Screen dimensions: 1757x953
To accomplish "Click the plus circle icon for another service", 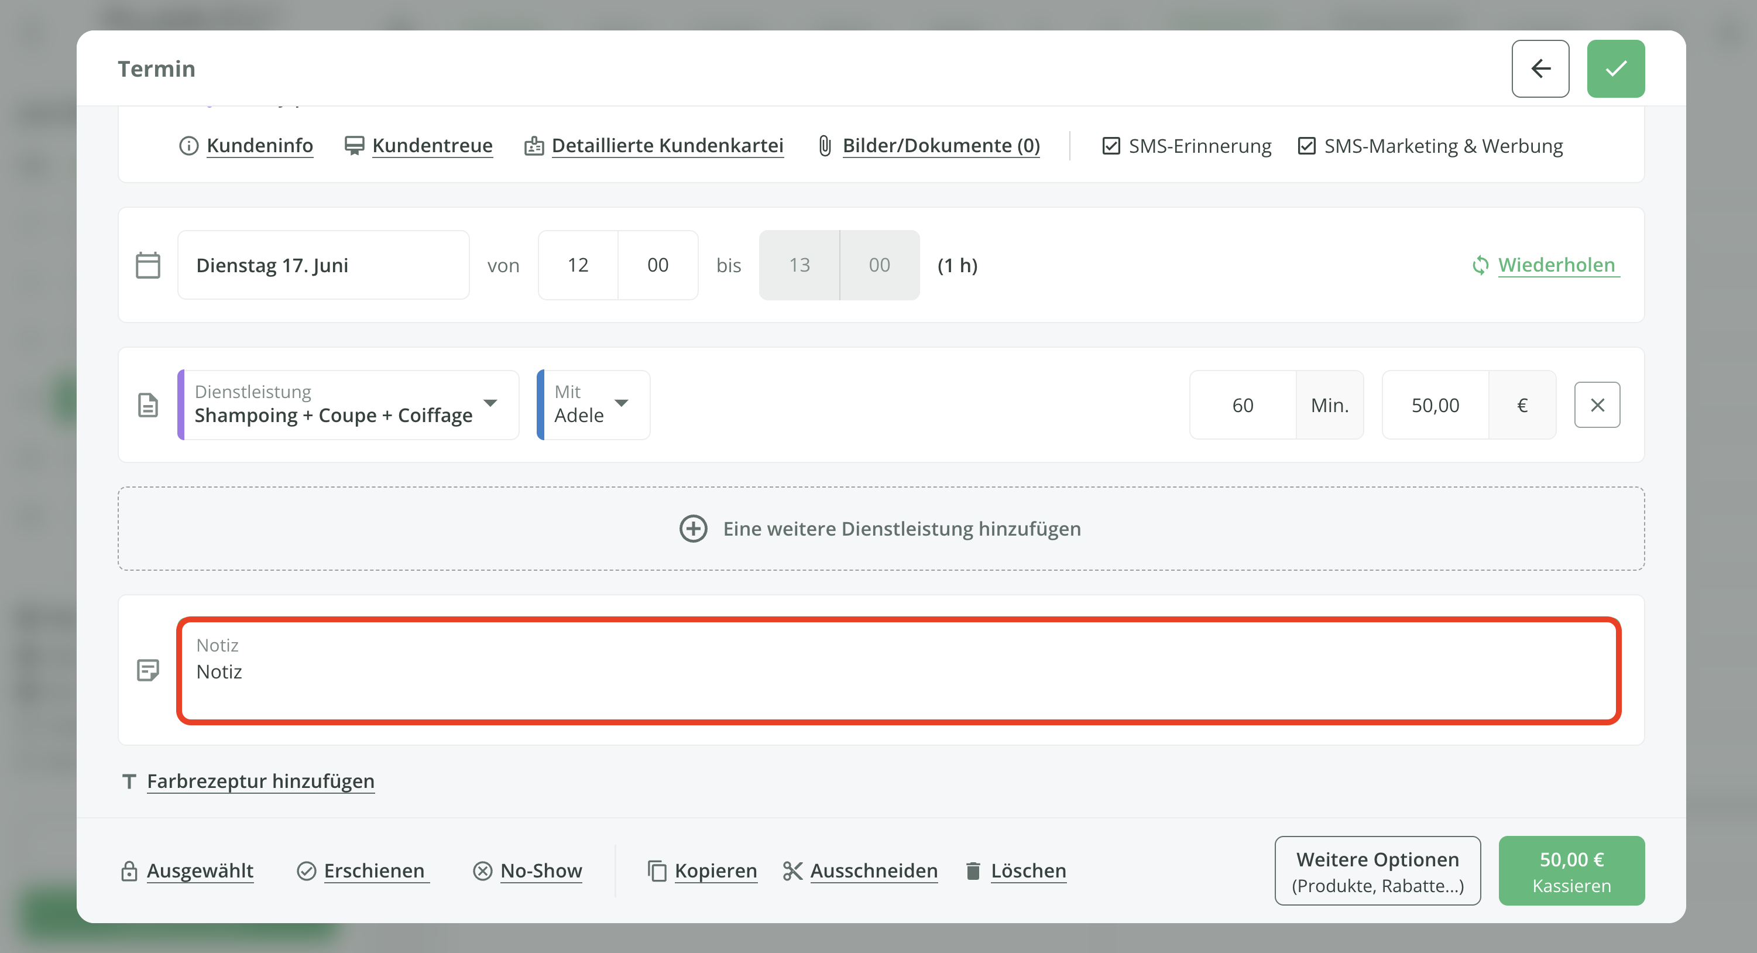I will click(692, 528).
